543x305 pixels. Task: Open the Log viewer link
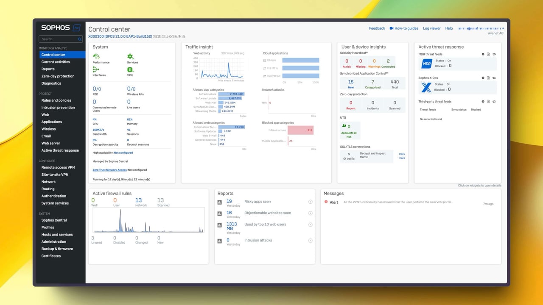pos(432,28)
